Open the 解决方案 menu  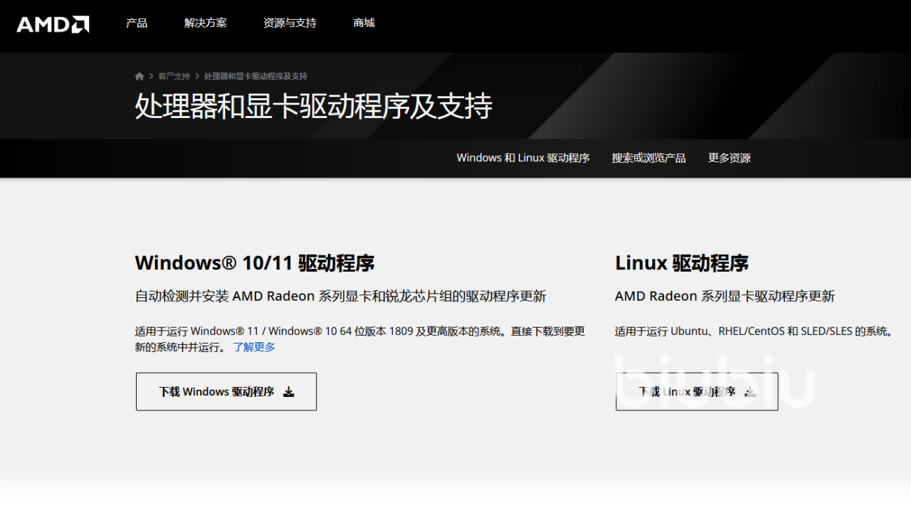[x=205, y=23]
